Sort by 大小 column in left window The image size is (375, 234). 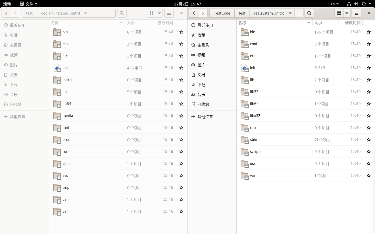138,23
